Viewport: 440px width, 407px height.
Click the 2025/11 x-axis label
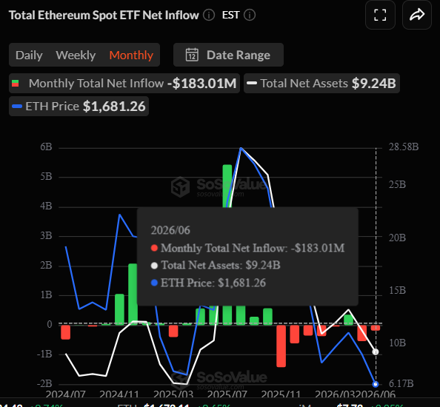(281, 394)
